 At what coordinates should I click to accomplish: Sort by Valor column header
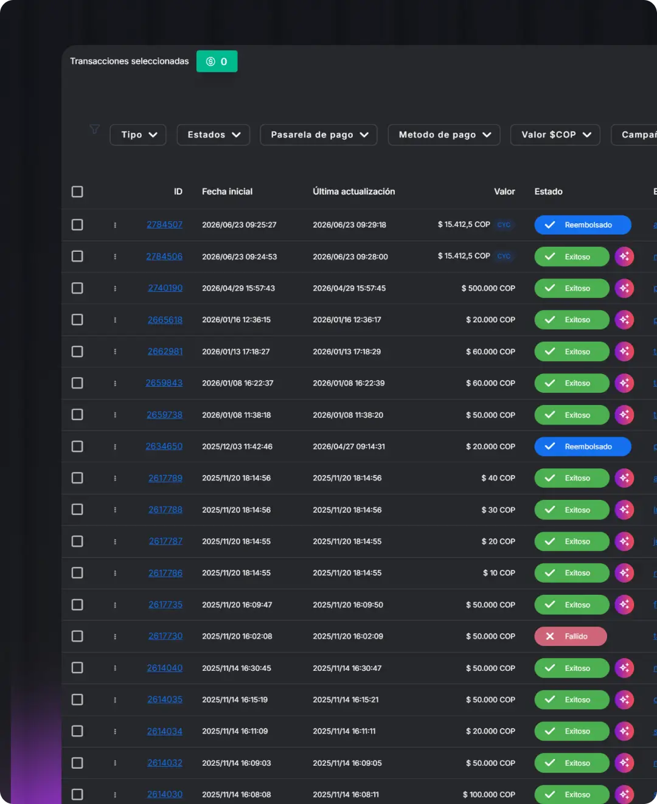504,192
